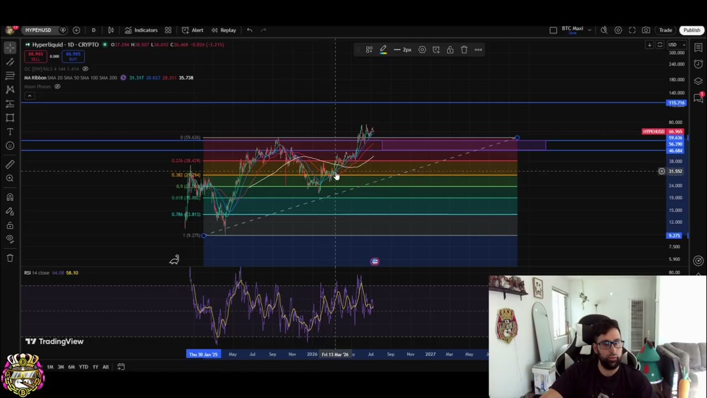707x398 pixels.
Task: Click the compare or add symbol plus icon
Action: [x=76, y=30]
